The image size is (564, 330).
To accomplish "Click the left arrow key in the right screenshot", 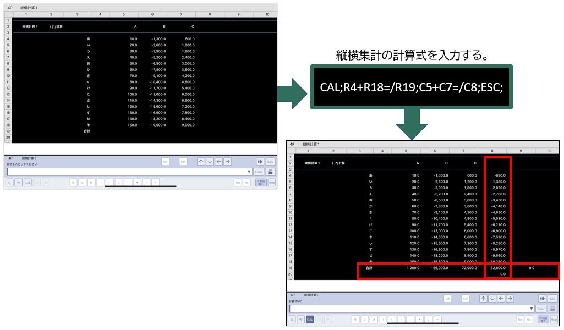I will pyautogui.click(x=501, y=298).
